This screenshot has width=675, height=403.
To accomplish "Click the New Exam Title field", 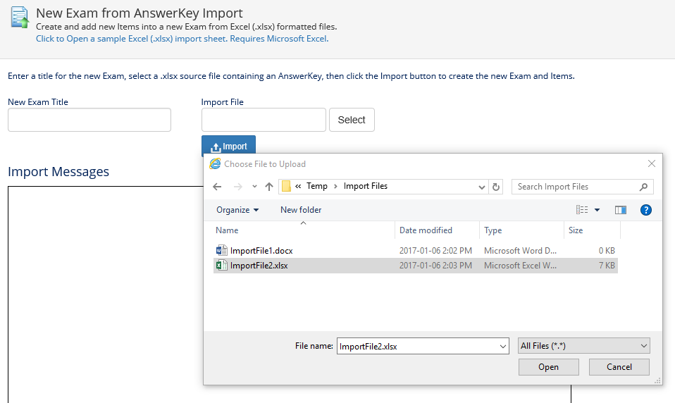I will 89,120.
